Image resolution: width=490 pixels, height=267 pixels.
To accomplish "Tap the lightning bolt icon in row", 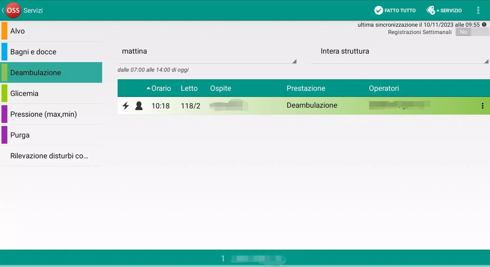I will 126,106.
